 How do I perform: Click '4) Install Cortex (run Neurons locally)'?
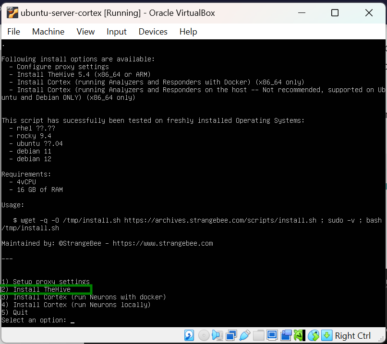pyautogui.click(x=76, y=305)
